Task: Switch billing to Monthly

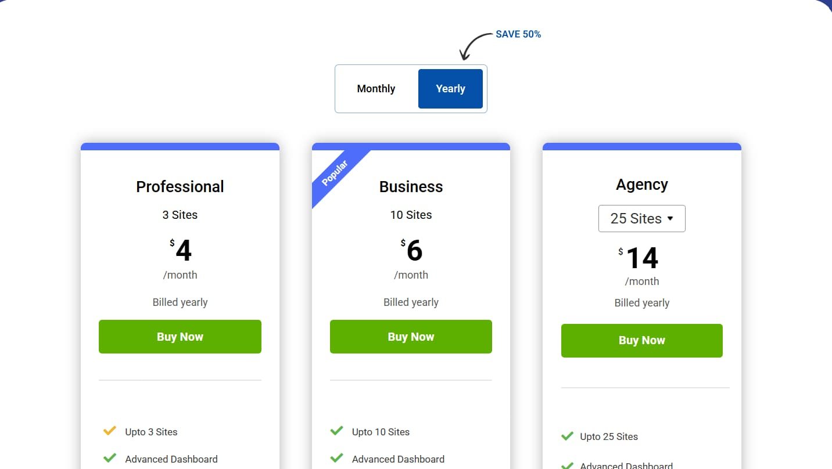Action: pos(376,89)
